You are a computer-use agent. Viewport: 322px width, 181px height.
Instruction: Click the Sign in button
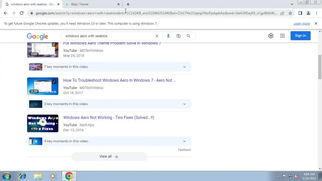point(301,36)
